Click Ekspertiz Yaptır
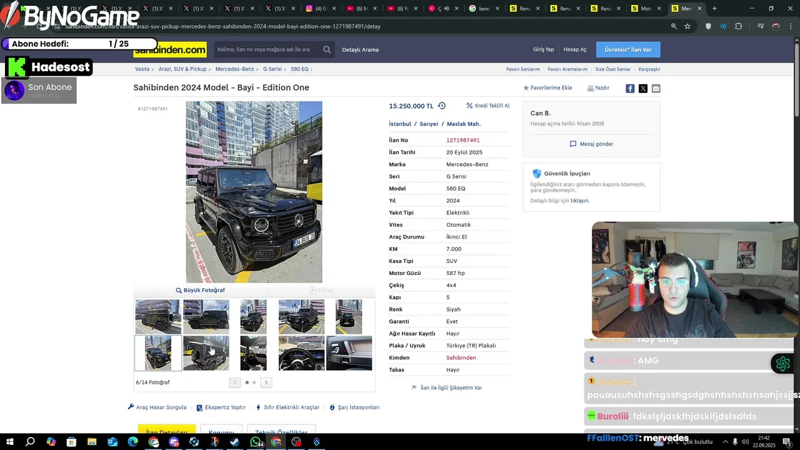This screenshot has height=450, width=800. pyautogui.click(x=221, y=407)
